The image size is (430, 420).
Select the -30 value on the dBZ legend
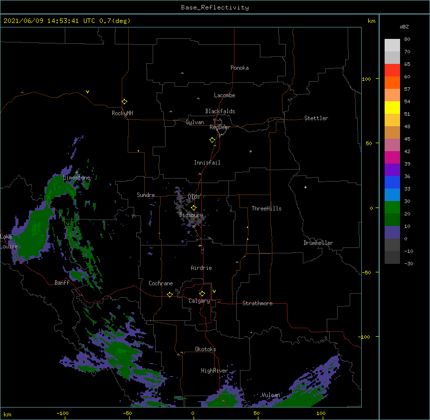coord(409,263)
